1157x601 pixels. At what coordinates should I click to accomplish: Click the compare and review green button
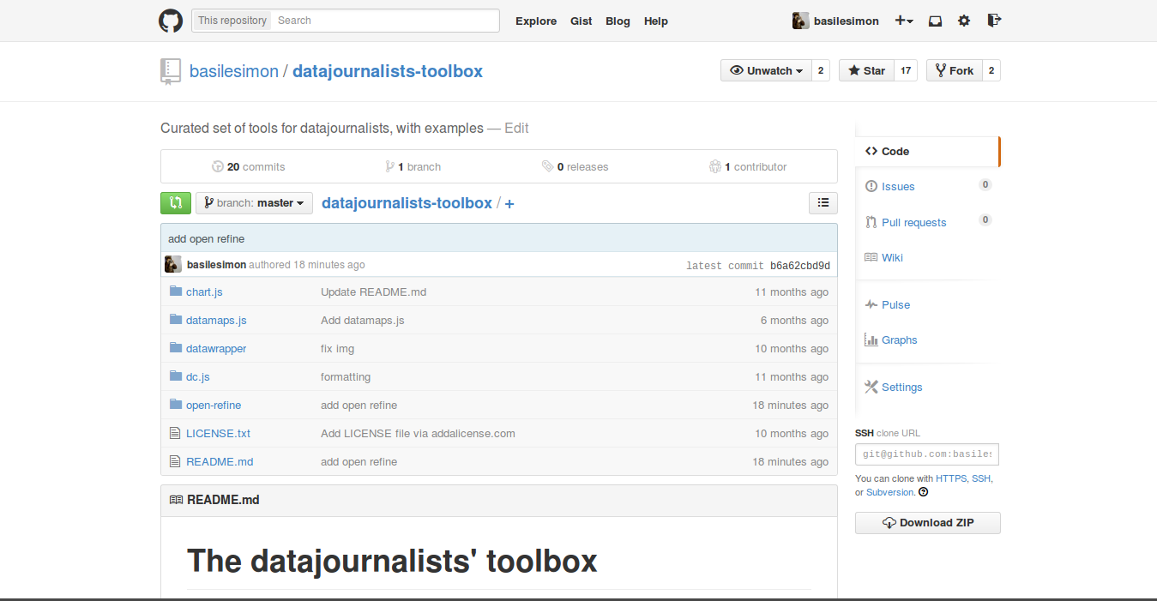176,203
